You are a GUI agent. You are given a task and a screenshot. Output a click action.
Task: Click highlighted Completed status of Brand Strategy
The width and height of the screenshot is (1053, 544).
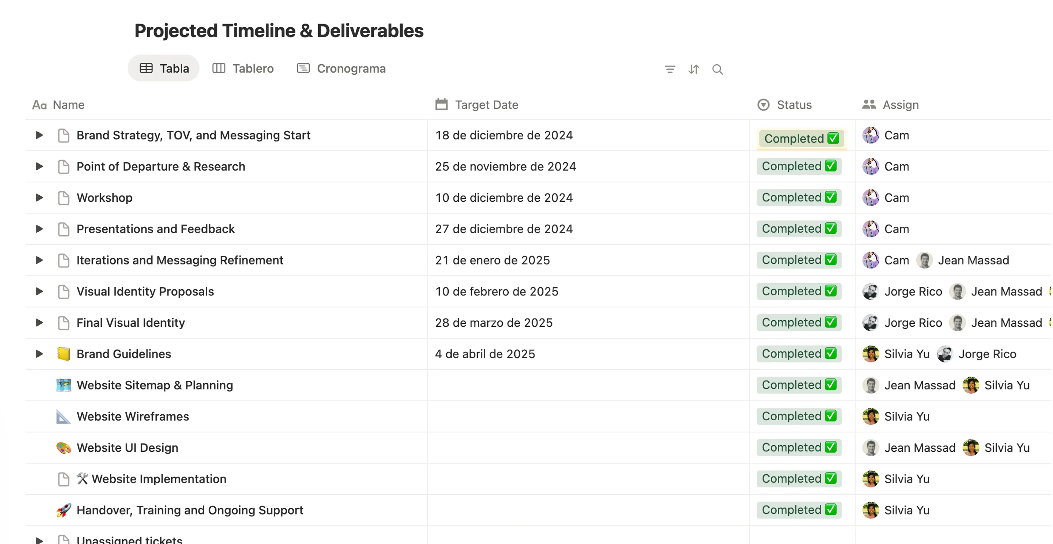pyautogui.click(x=801, y=138)
